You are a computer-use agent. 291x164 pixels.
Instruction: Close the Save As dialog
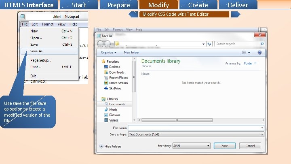pos(260,35)
